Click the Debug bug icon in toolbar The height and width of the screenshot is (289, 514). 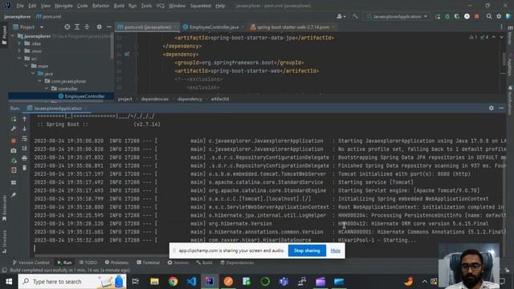[447, 16]
